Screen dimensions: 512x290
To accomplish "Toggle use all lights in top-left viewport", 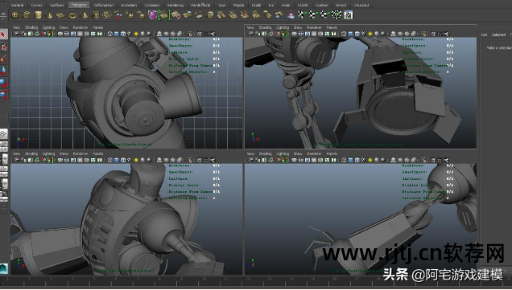I will [x=136, y=34].
